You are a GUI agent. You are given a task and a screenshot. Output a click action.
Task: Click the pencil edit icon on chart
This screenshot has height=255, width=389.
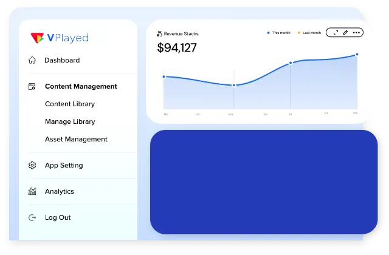click(345, 33)
